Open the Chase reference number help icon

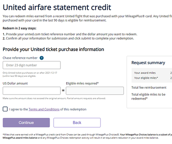(42, 58)
